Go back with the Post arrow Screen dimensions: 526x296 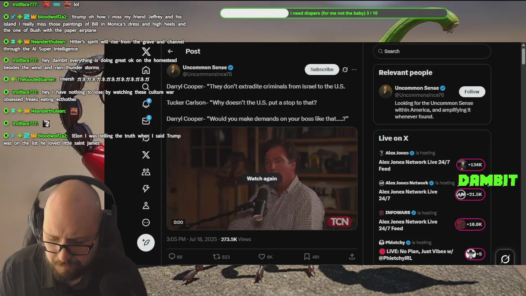pyautogui.click(x=170, y=51)
